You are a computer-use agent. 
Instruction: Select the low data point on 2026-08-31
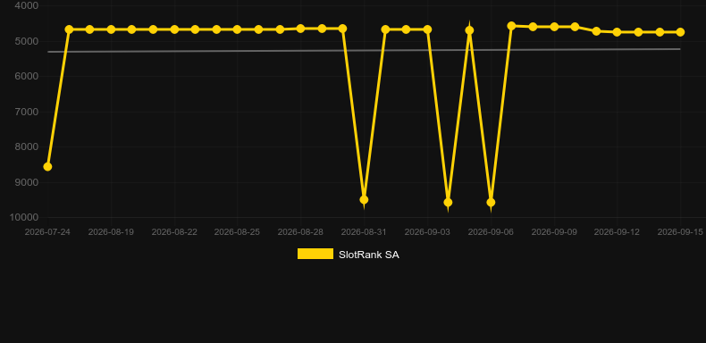tap(364, 199)
